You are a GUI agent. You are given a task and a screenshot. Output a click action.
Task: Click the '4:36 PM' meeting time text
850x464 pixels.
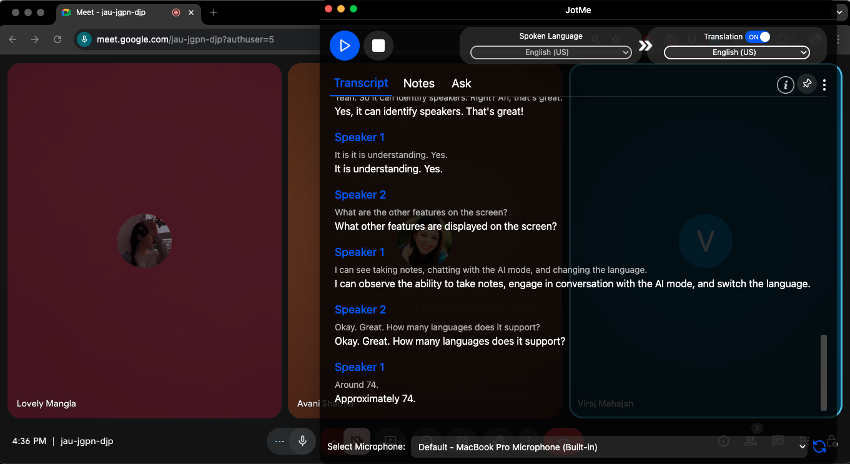[29, 441]
